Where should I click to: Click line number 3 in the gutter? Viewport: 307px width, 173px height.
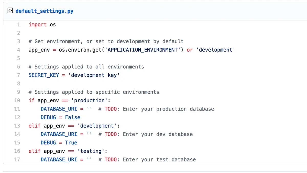coord(18,42)
